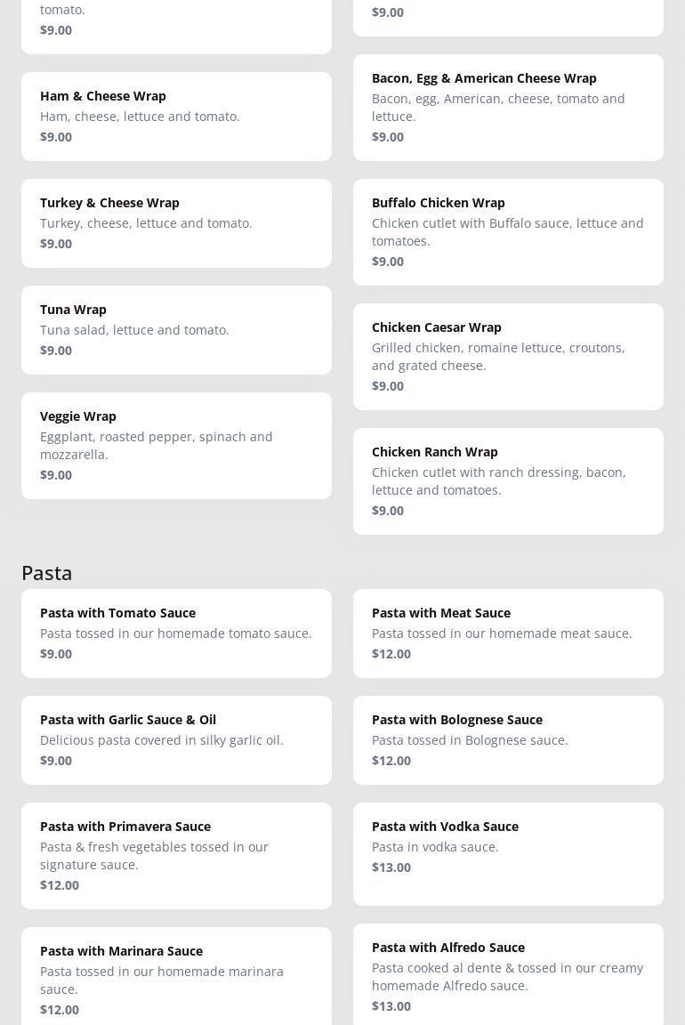This screenshot has width=685, height=1025.
Task: Pick Pasta with Vodka Sauce
Action: point(508,853)
